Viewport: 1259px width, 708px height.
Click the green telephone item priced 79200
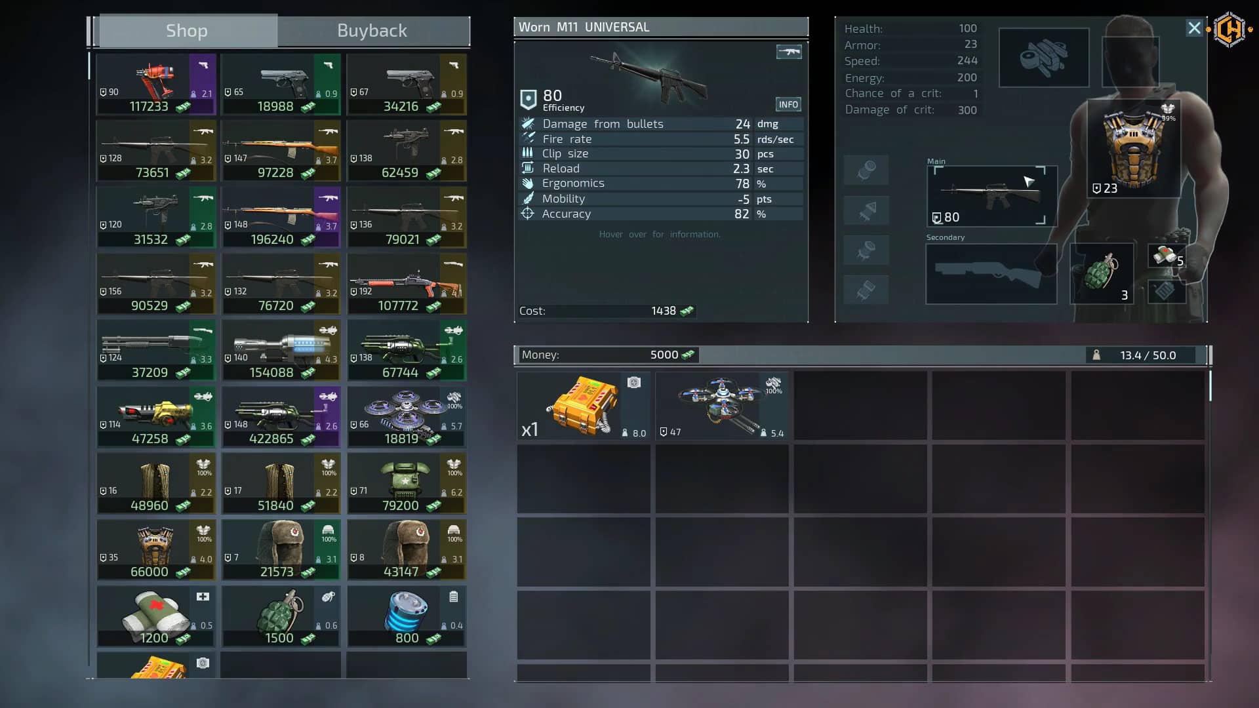tap(407, 484)
